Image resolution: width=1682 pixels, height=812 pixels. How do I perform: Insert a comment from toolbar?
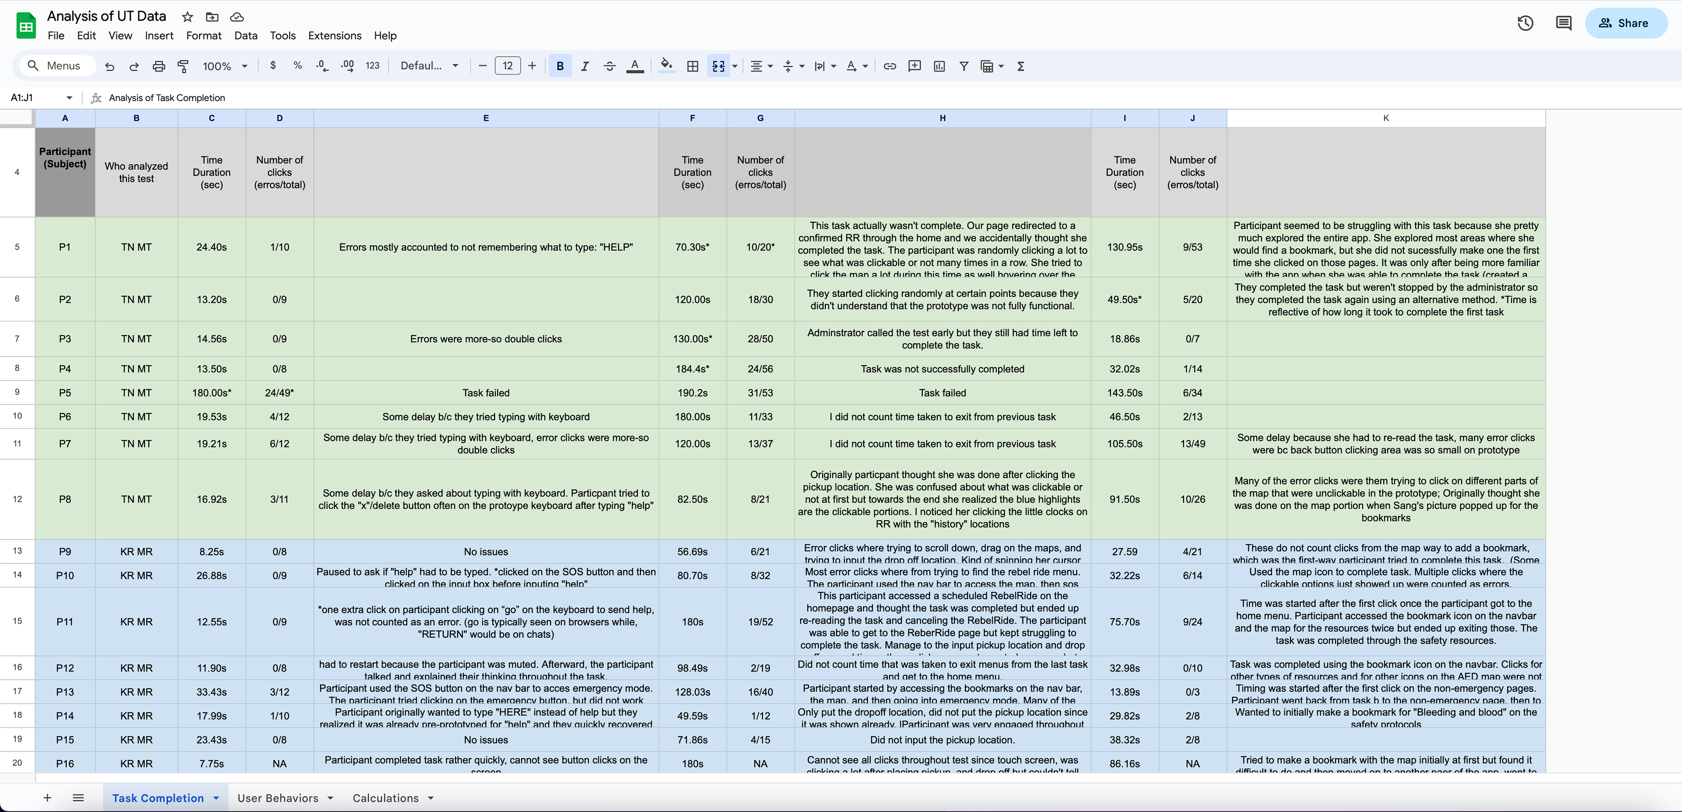pos(914,66)
